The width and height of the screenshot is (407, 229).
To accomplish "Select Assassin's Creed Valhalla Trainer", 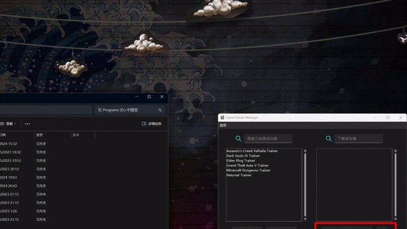I will pos(252,151).
